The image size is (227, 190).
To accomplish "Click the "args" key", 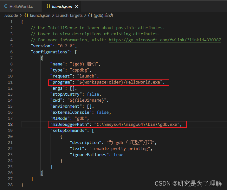I will click(57, 88).
